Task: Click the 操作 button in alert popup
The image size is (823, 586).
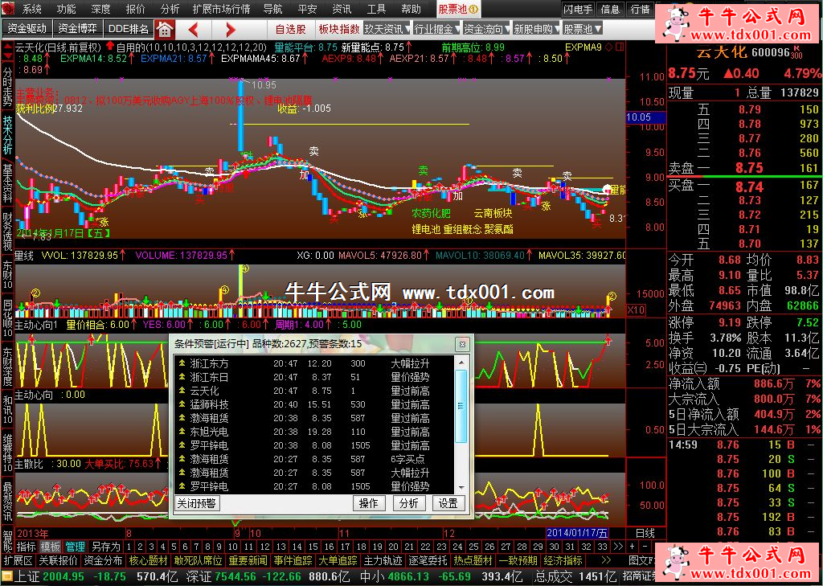Action: (368, 503)
